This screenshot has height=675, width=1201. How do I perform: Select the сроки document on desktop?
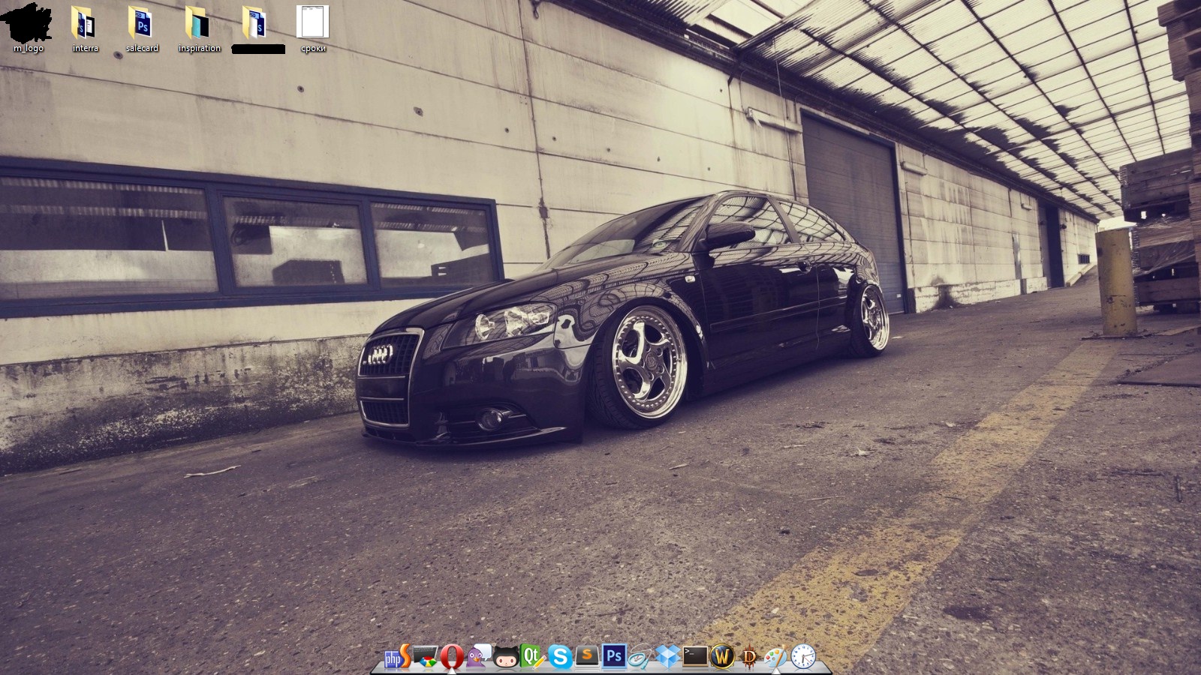pos(313,28)
